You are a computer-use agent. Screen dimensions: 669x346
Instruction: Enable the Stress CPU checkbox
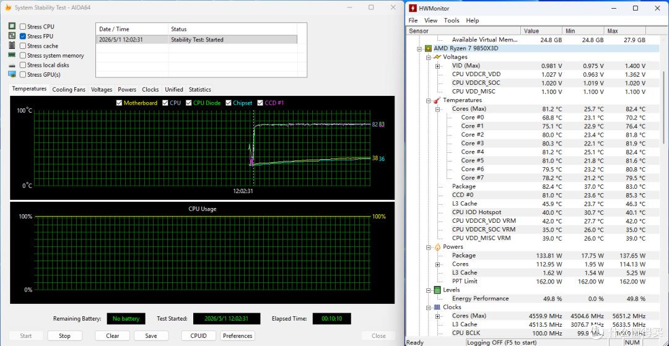click(x=23, y=27)
